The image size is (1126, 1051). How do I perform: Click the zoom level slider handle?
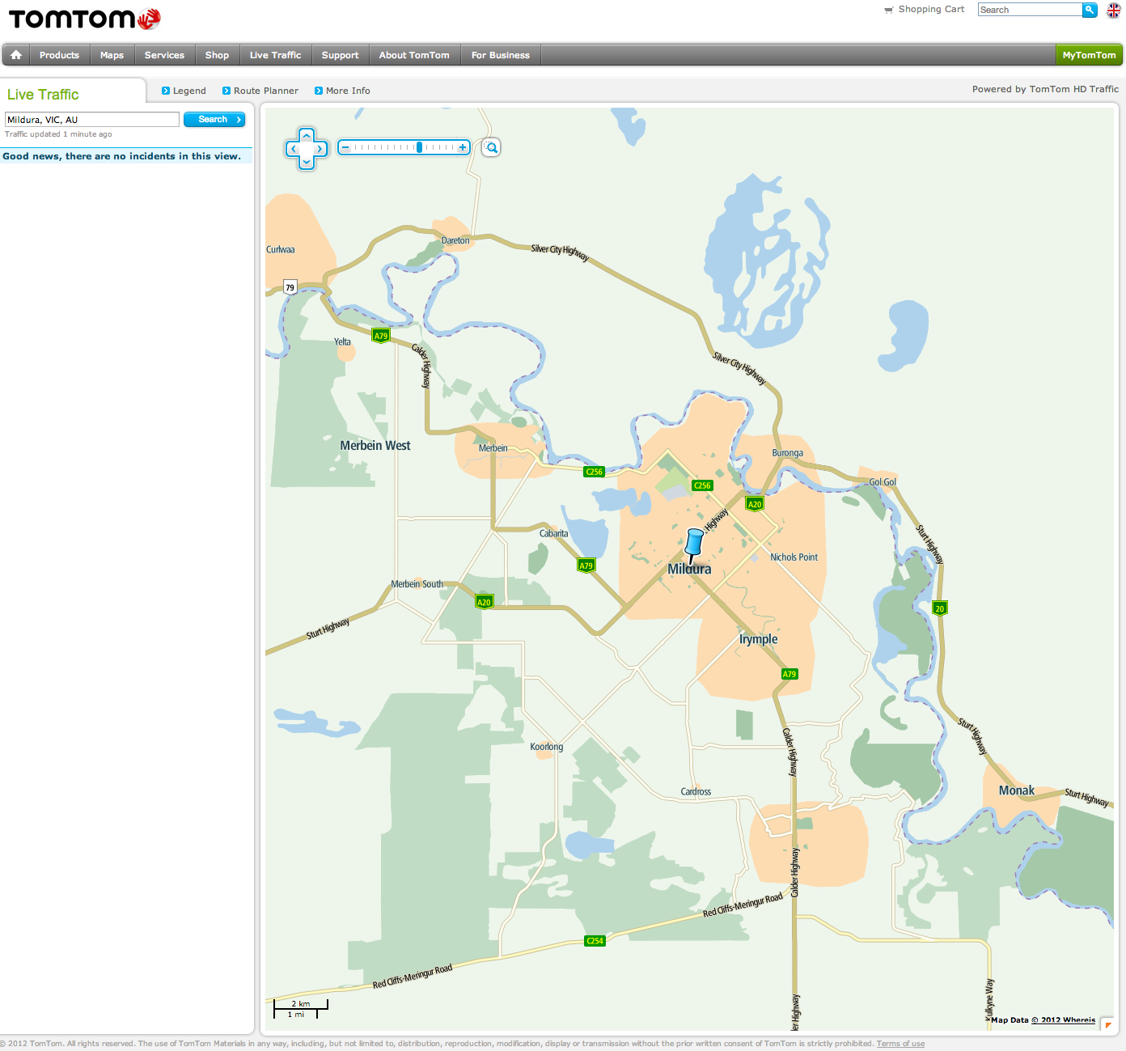pos(419,147)
